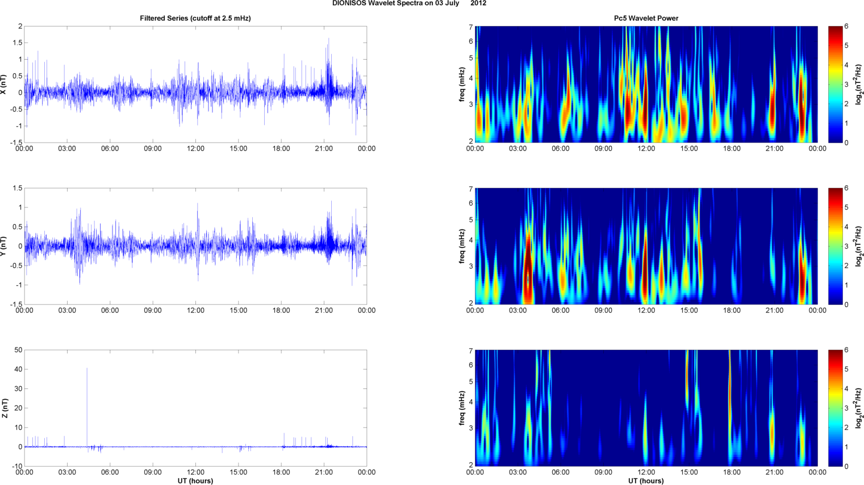Screen dimensions: 864x485
Task: Click the log2(nT²/Hz) label beside the middle colorbar
Action: click(x=859, y=246)
